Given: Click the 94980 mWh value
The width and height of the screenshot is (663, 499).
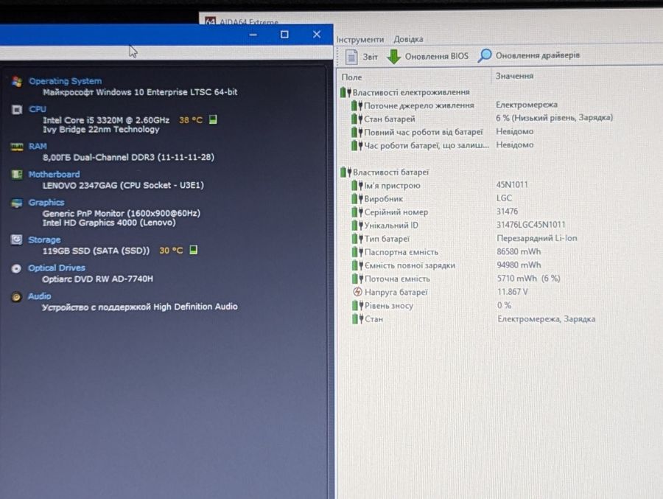Looking at the screenshot, I should pyautogui.click(x=519, y=265).
